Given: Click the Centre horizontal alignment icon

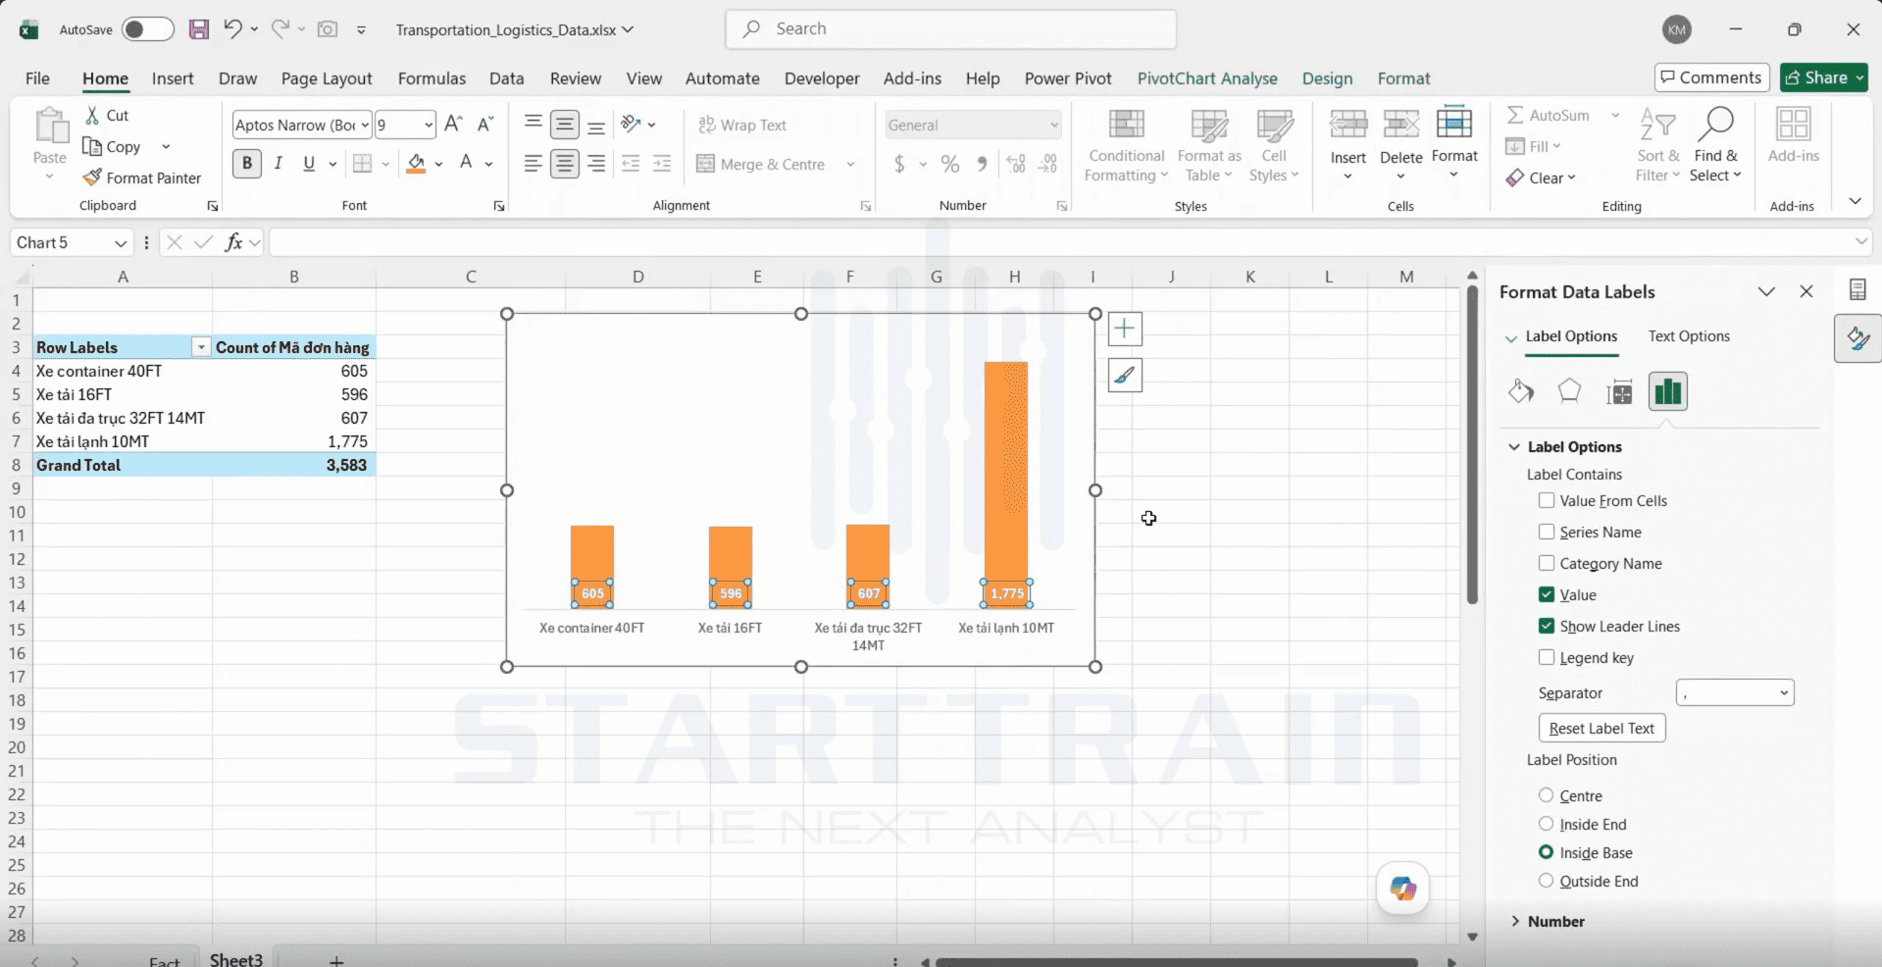Looking at the screenshot, I should pos(565,164).
